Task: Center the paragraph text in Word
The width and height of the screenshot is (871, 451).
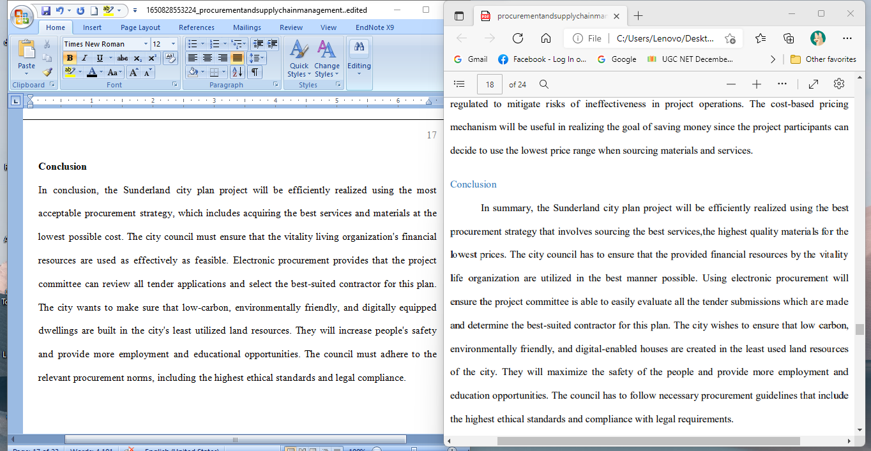Action: (208, 58)
